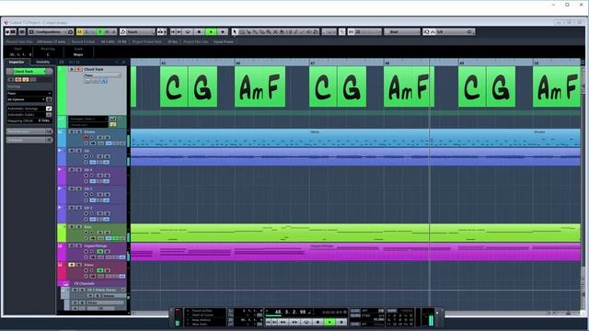
Task: Toggle the Automatic Voicings checkbox
Action: tap(49, 108)
